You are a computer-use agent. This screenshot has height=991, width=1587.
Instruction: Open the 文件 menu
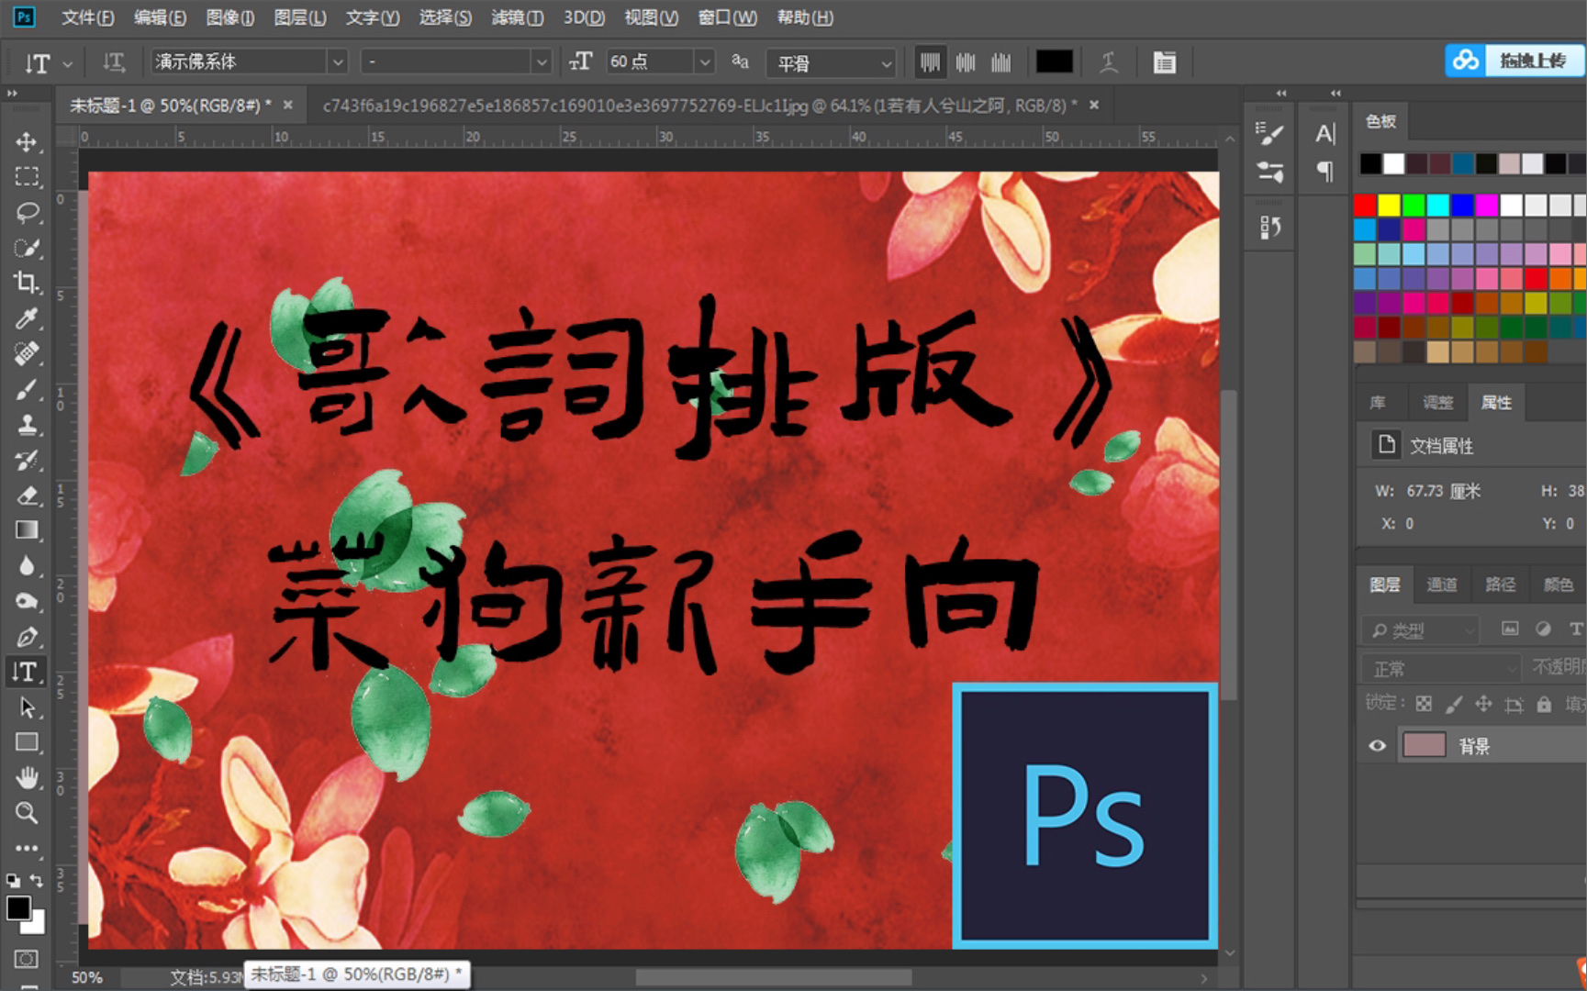coord(87,17)
